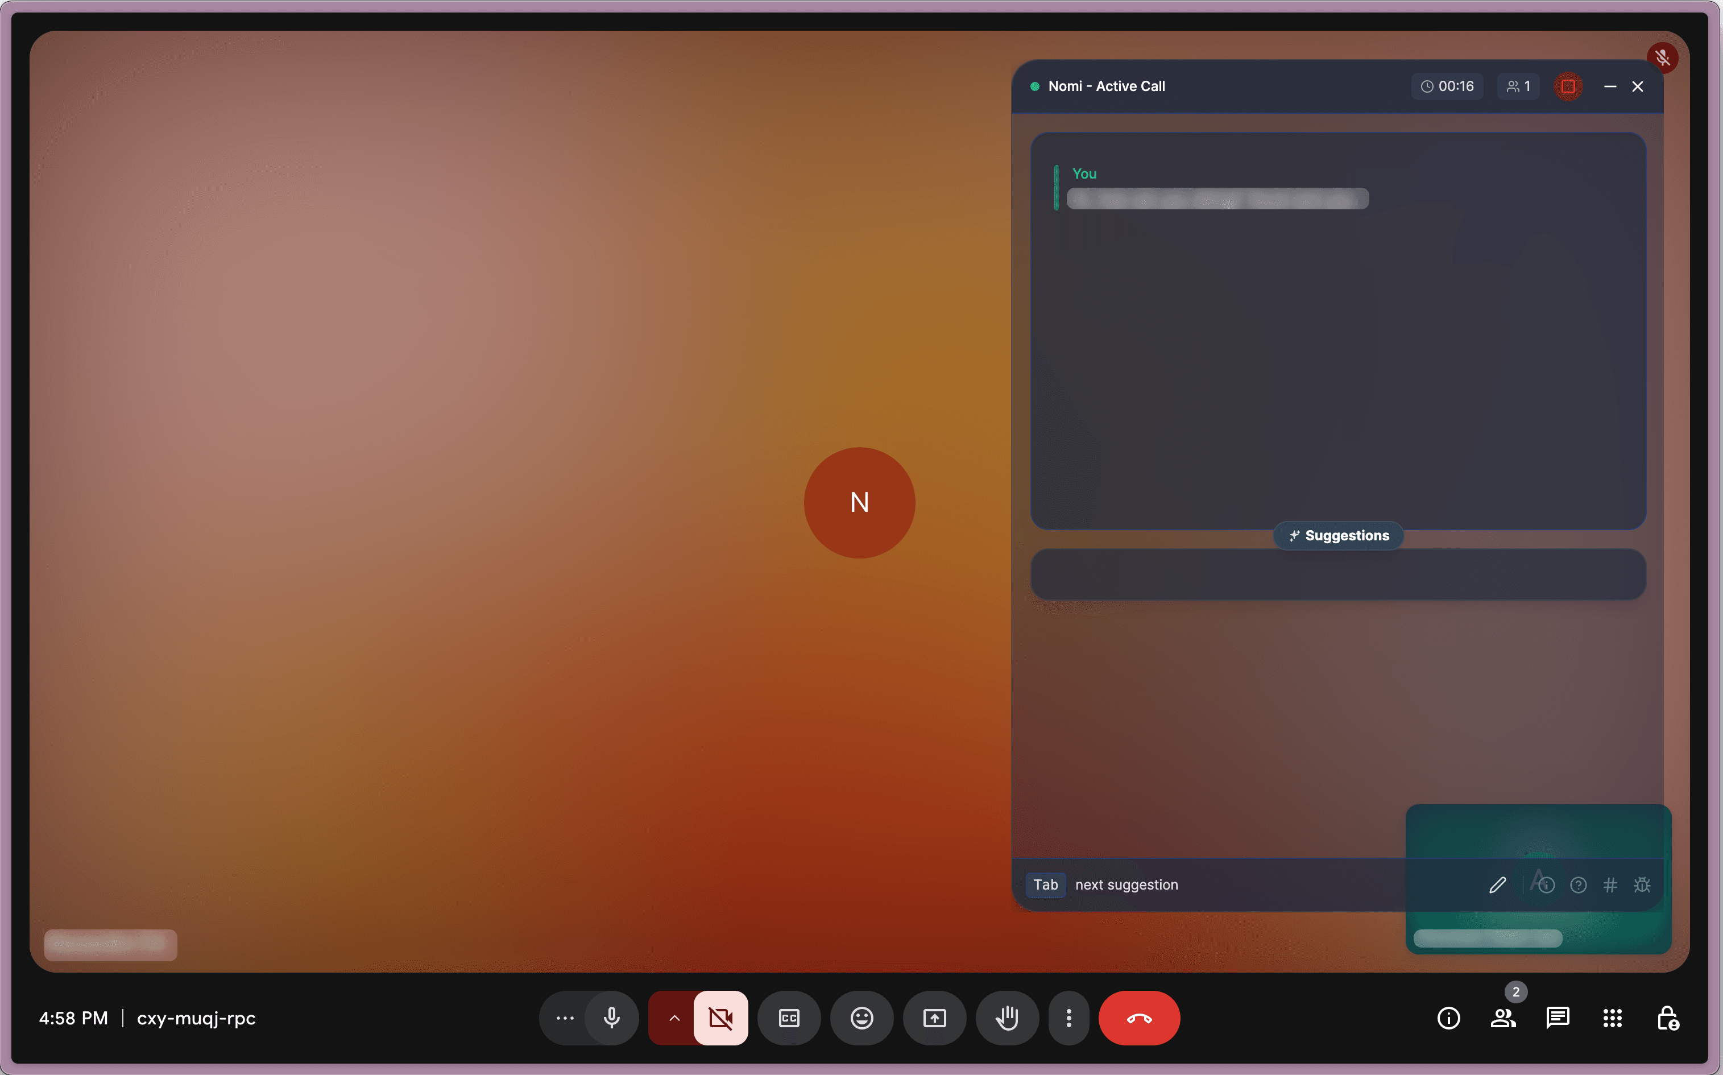1723x1075 pixels.
Task: Open the three-dot more options menu
Action: click(1068, 1018)
